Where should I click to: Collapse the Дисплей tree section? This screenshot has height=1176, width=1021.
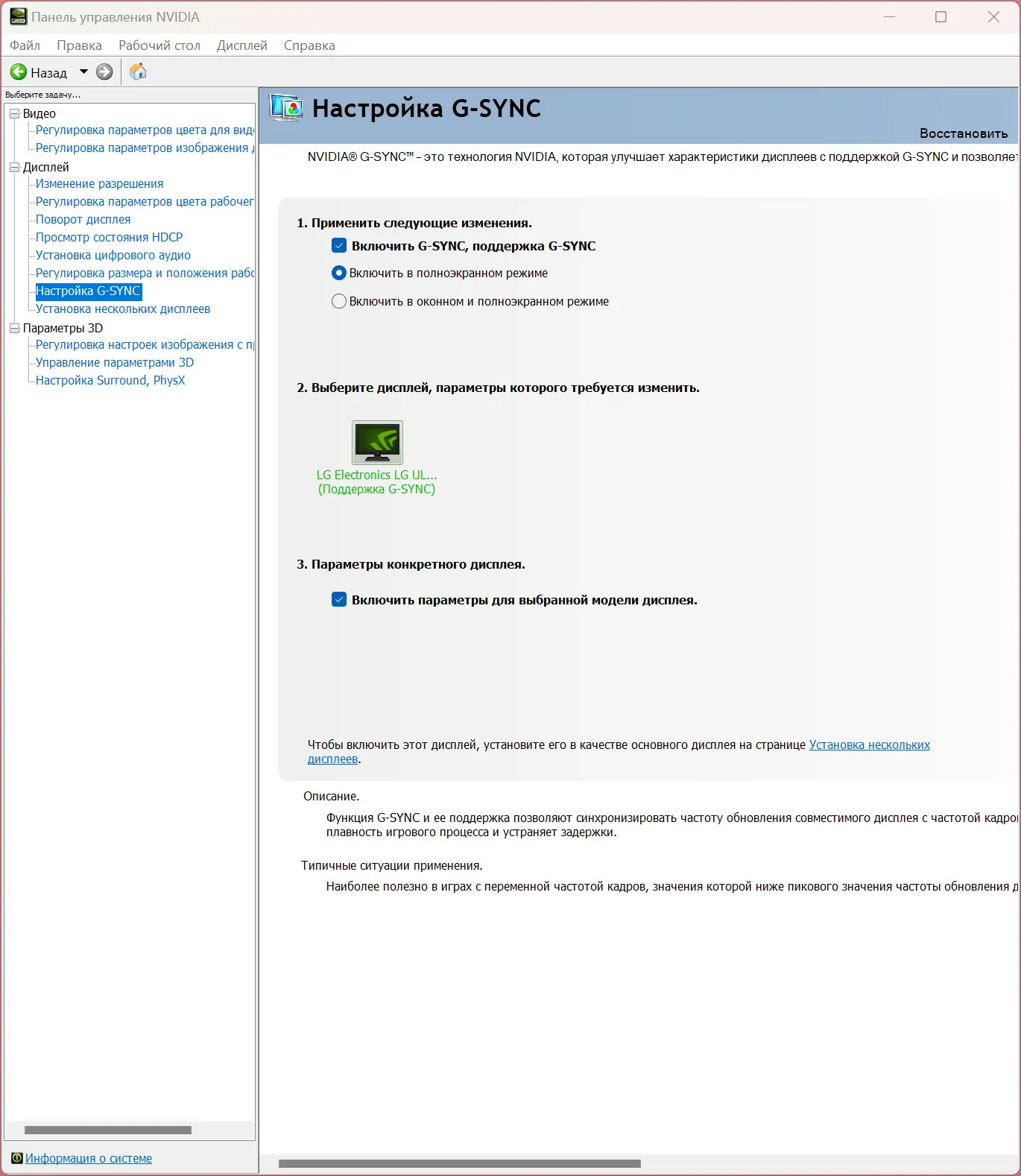pyautogui.click(x=14, y=168)
